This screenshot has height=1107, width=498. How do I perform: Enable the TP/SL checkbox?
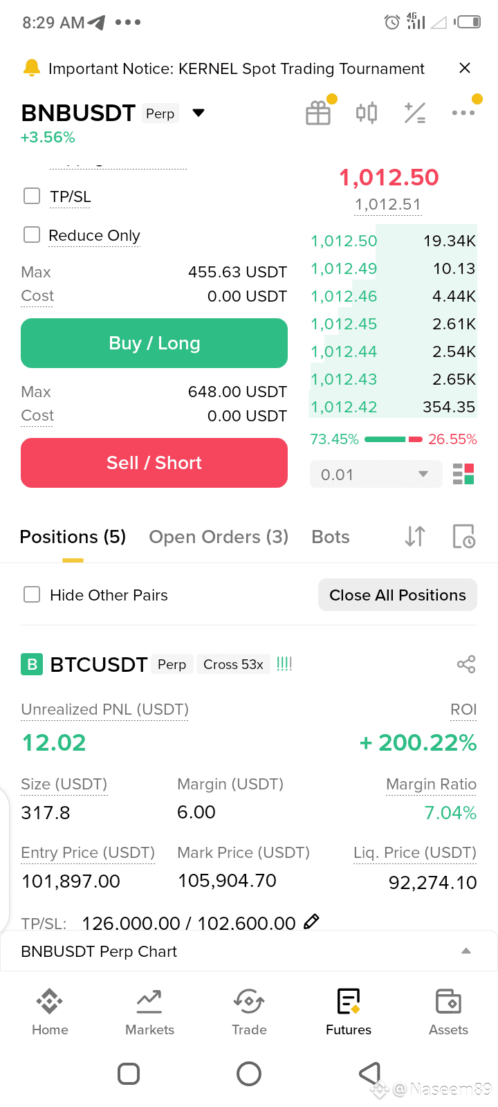32,196
